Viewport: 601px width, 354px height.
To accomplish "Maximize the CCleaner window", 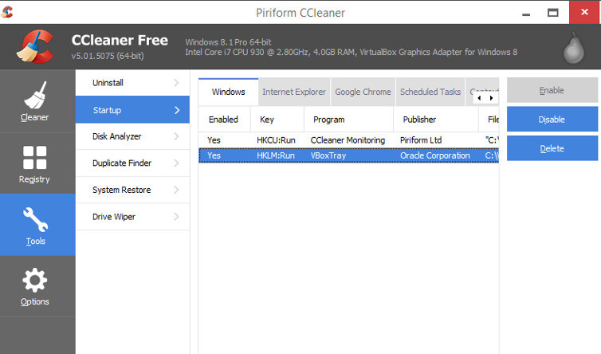I will (x=552, y=13).
